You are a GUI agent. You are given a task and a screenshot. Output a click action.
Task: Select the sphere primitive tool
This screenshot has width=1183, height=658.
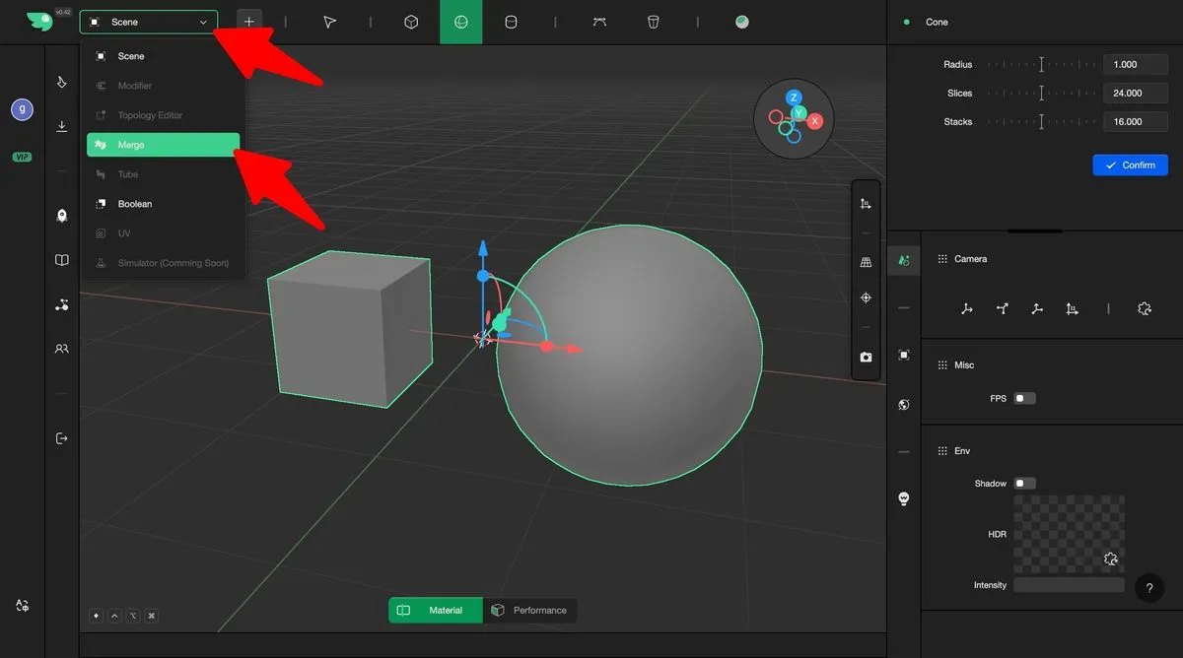(x=460, y=22)
